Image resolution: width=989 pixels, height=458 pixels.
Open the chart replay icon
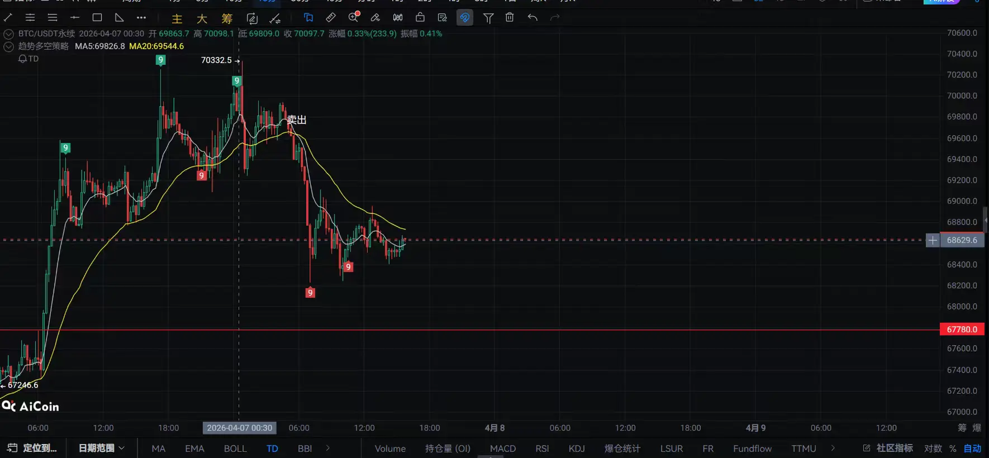tap(252, 18)
